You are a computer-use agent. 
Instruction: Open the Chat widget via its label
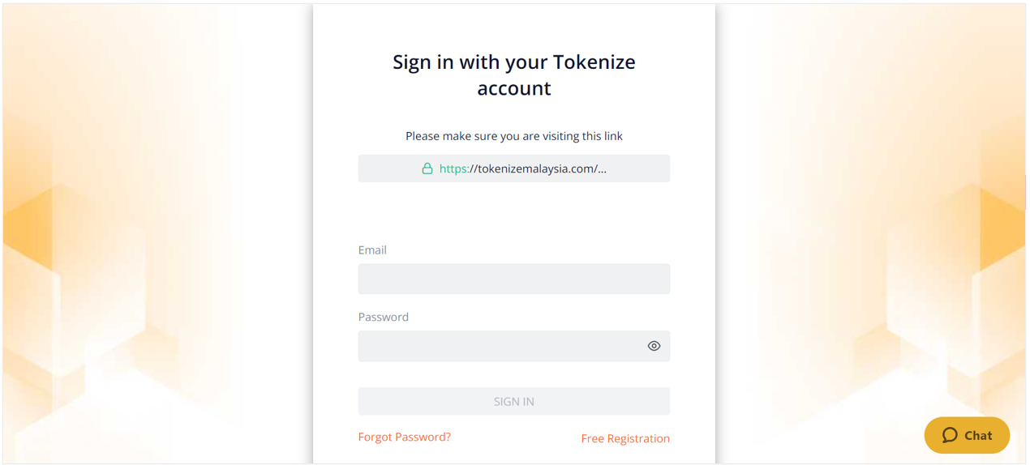pos(978,436)
